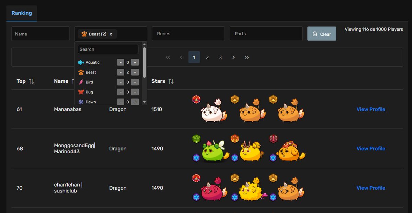This screenshot has width=412, height=213.
Task: View Profile of chan1chan sushiclub
Action: click(371, 188)
